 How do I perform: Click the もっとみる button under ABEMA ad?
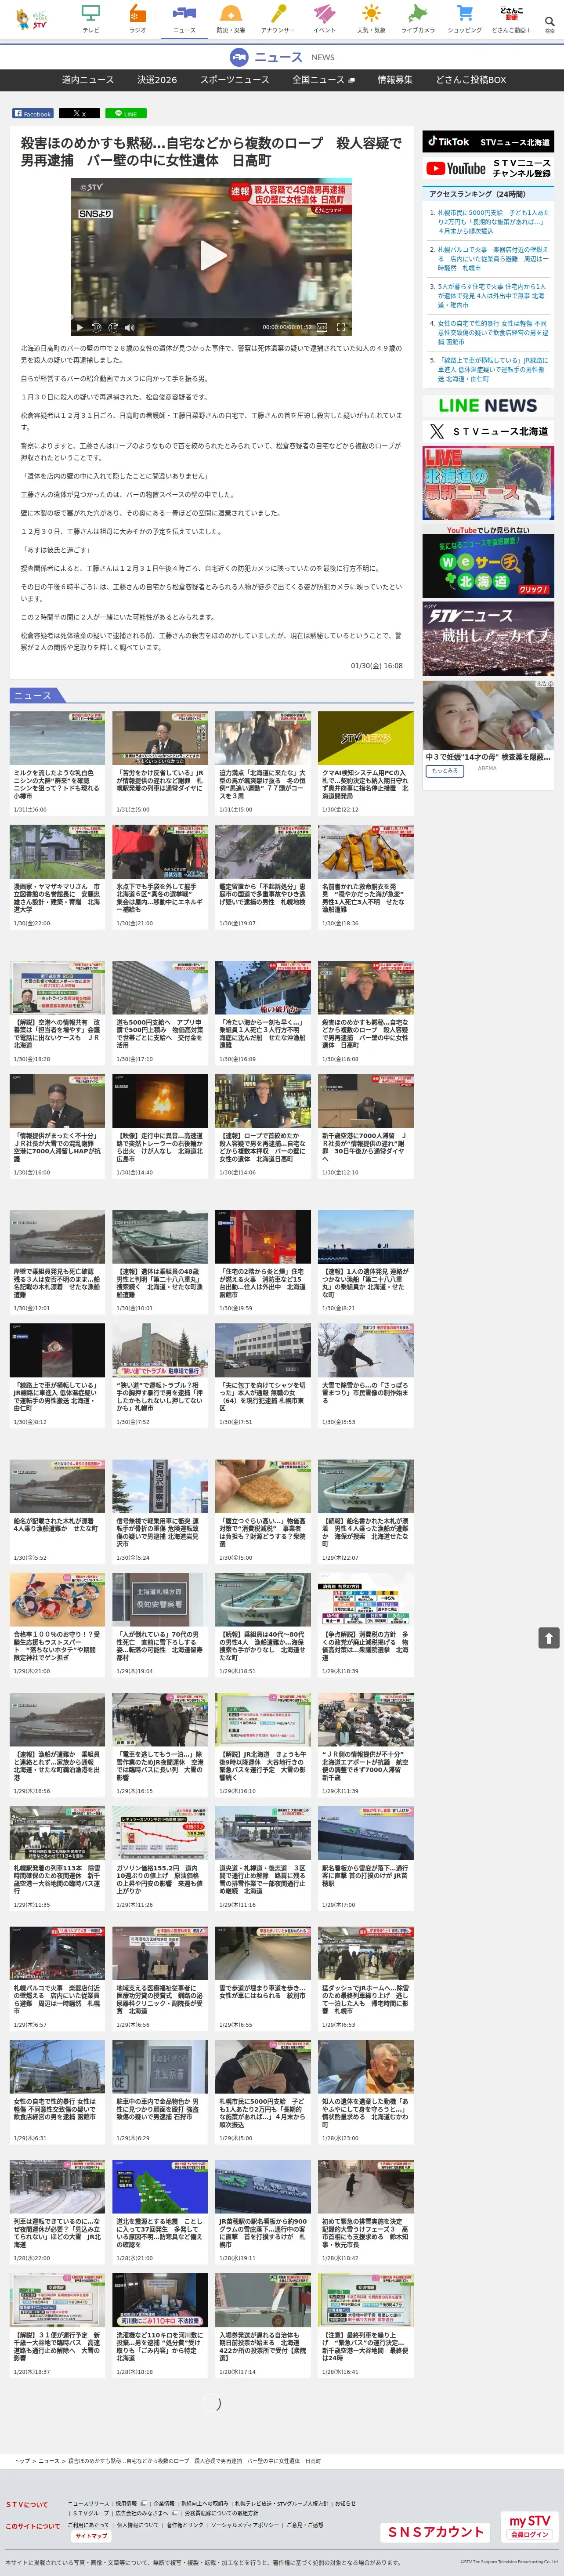[445, 771]
